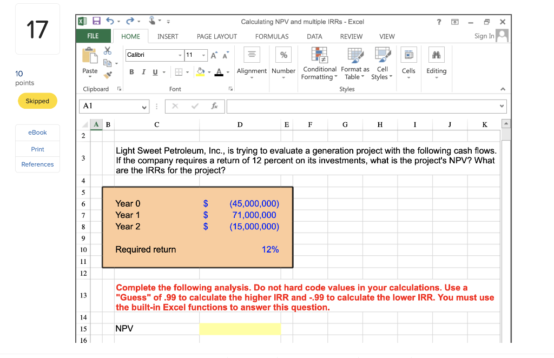
Task: Open Conditional Formatting options
Action: (319, 64)
